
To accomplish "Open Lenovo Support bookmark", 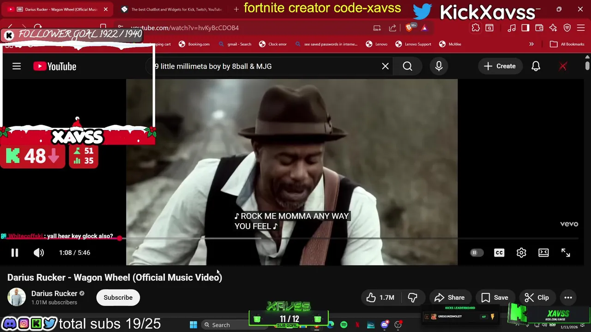I will [x=413, y=44].
